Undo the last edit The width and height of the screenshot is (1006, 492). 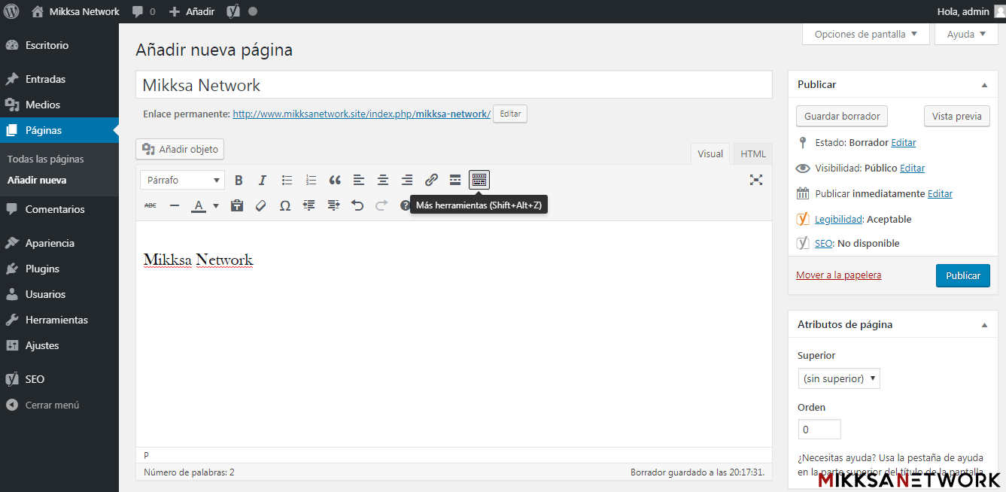point(357,205)
